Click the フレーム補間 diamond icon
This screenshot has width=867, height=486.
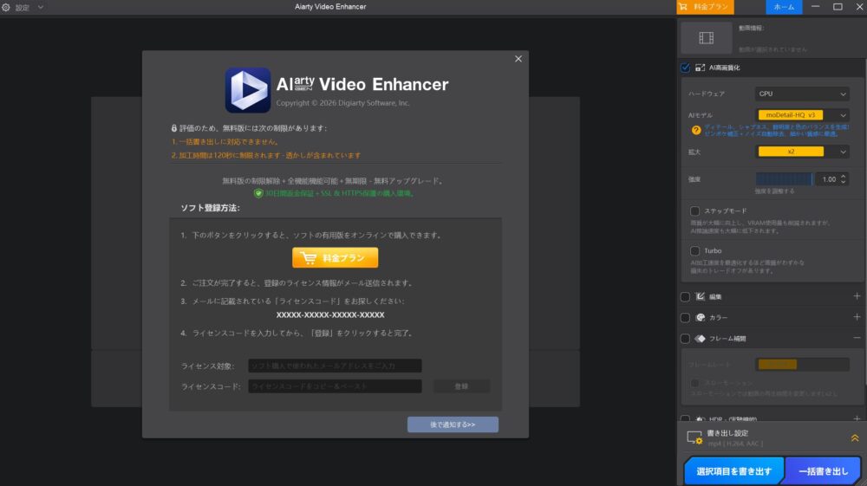click(x=701, y=338)
